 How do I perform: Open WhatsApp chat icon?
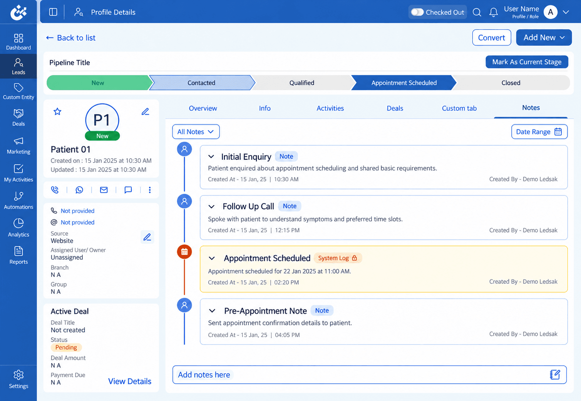pyautogui.click(x=79, y=190)
